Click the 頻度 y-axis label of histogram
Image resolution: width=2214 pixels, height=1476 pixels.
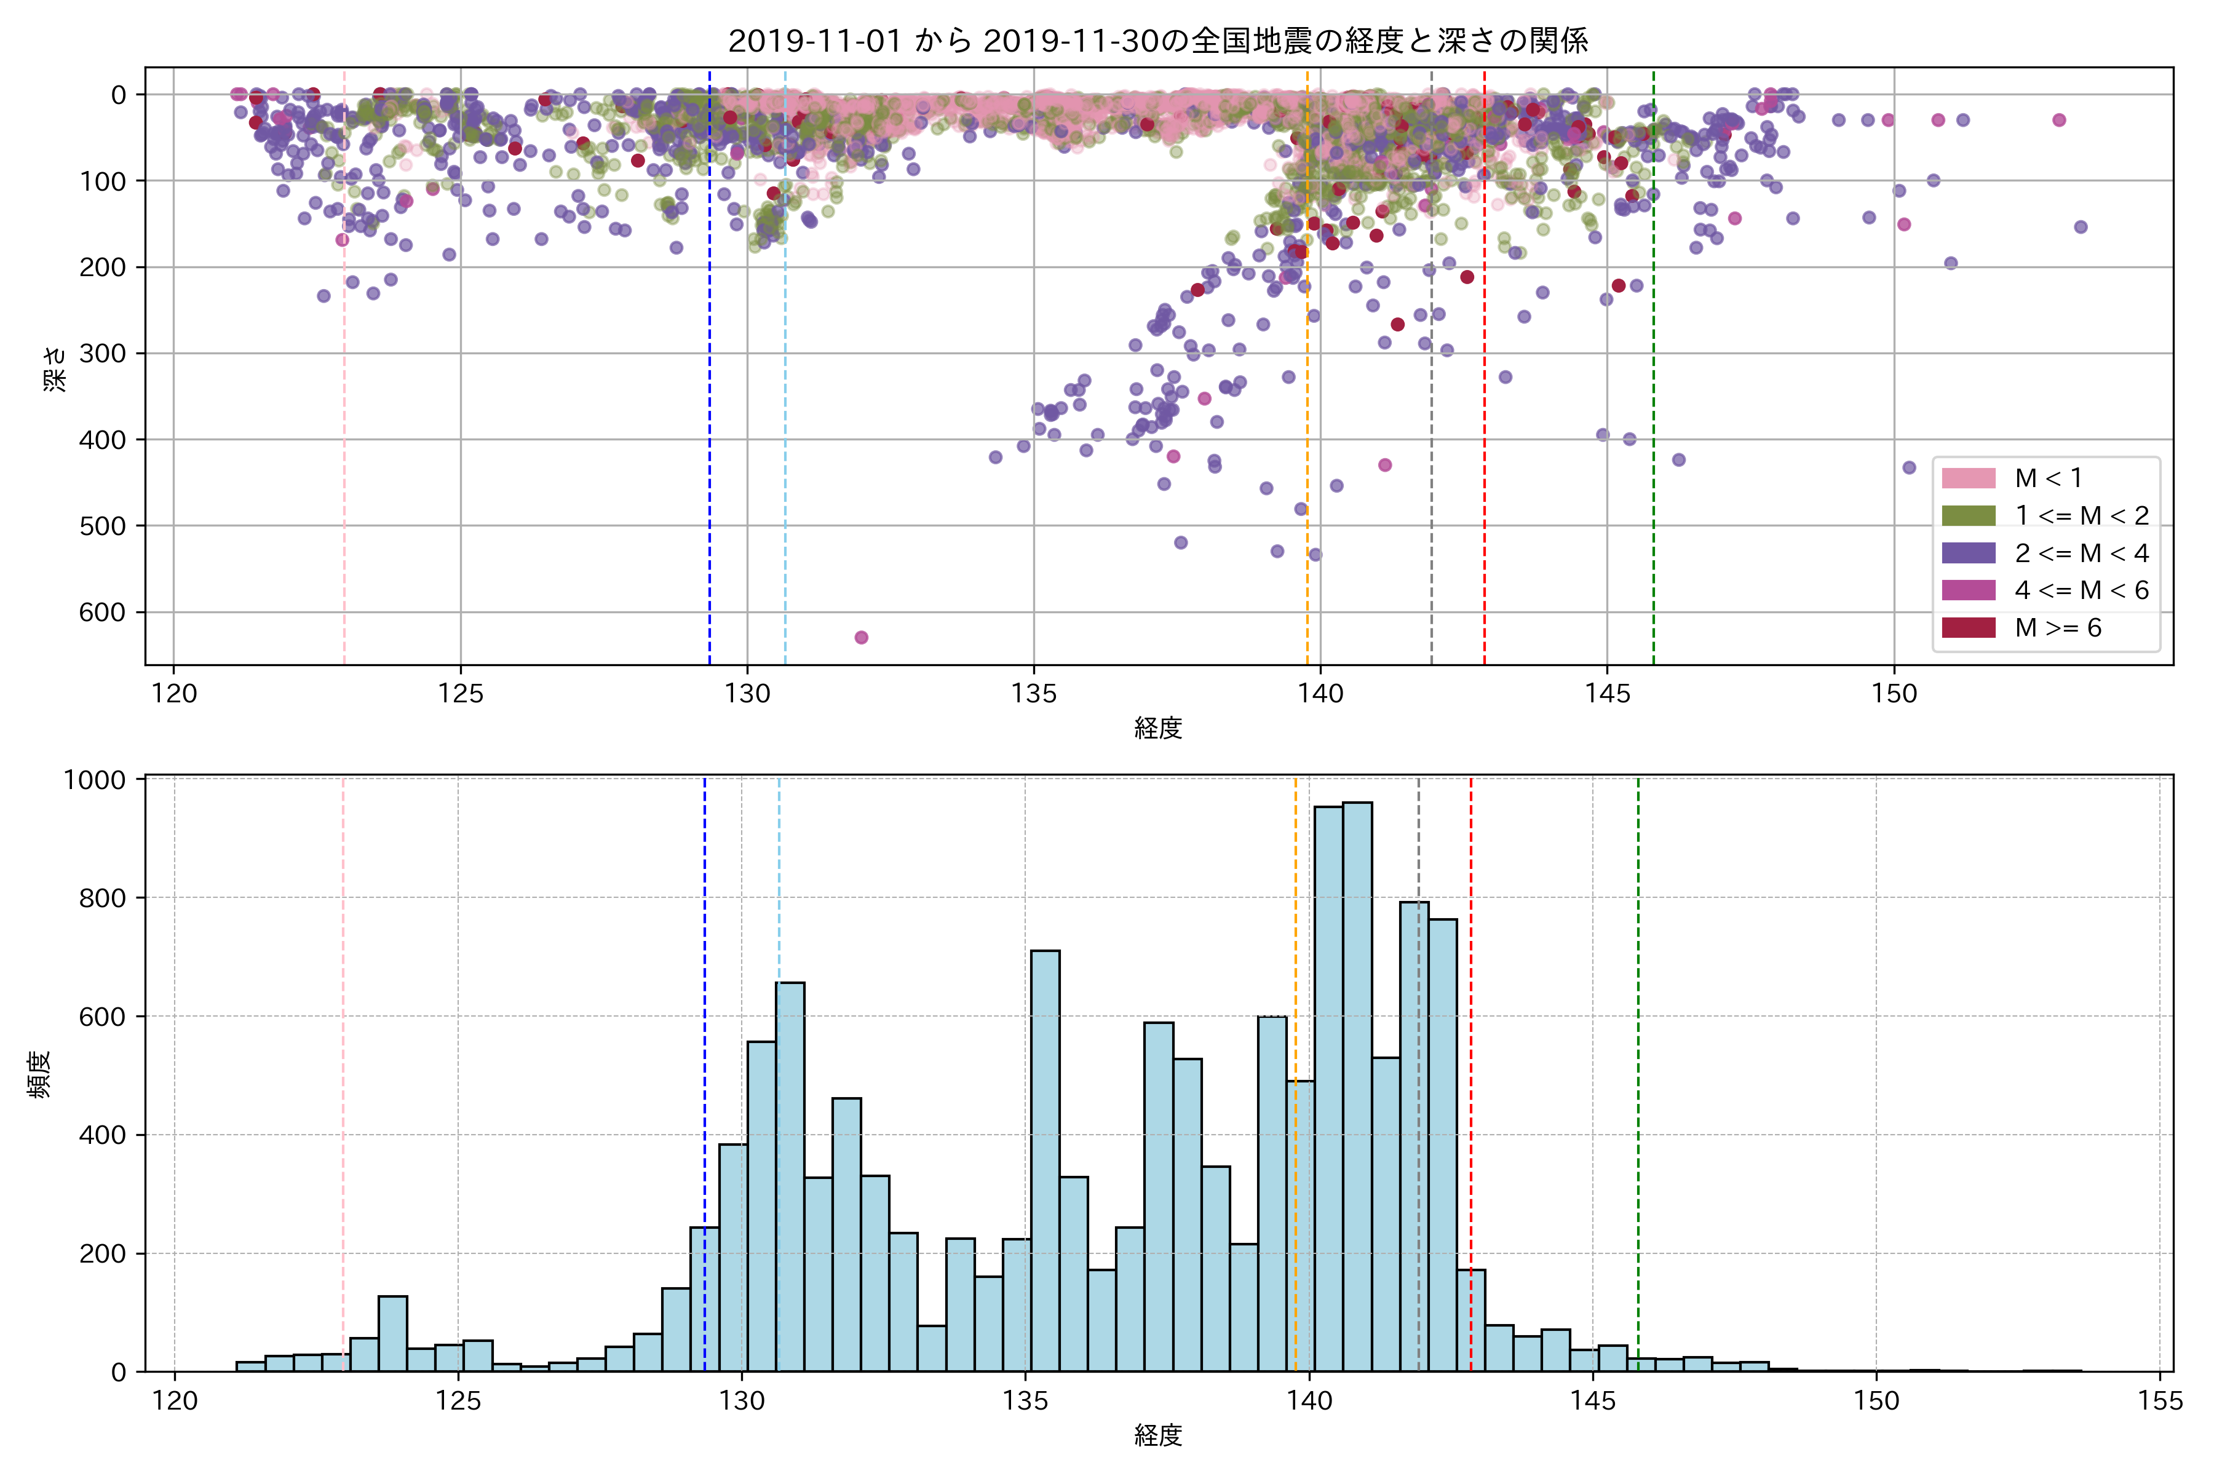(39, 1074)
